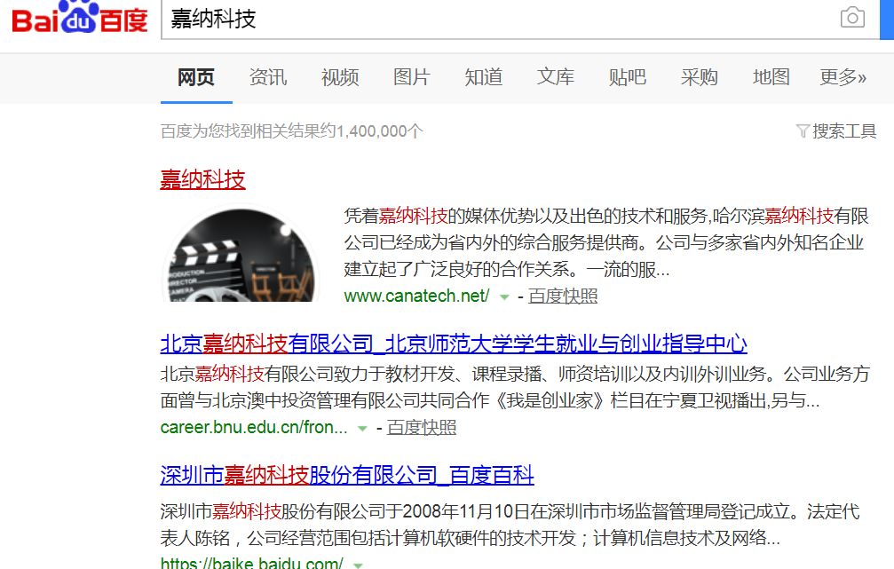Expand the dropdown arrow next to career.bnu.edu.cn
The width and height of the screenshot is (894, 569).
tap(362, 428)
